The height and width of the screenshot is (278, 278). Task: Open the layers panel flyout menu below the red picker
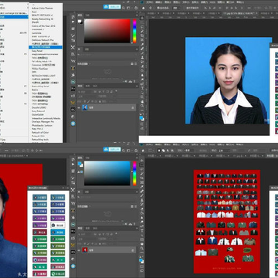[136, 86]
